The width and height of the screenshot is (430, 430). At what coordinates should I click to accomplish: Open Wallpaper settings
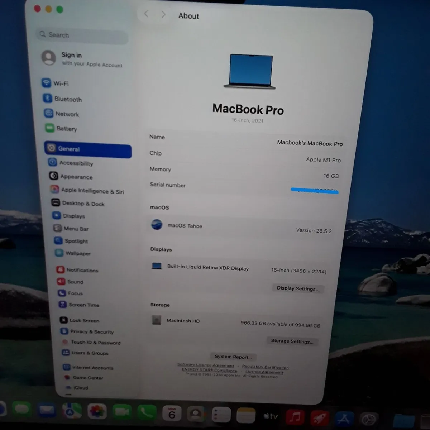coord(73,253)
